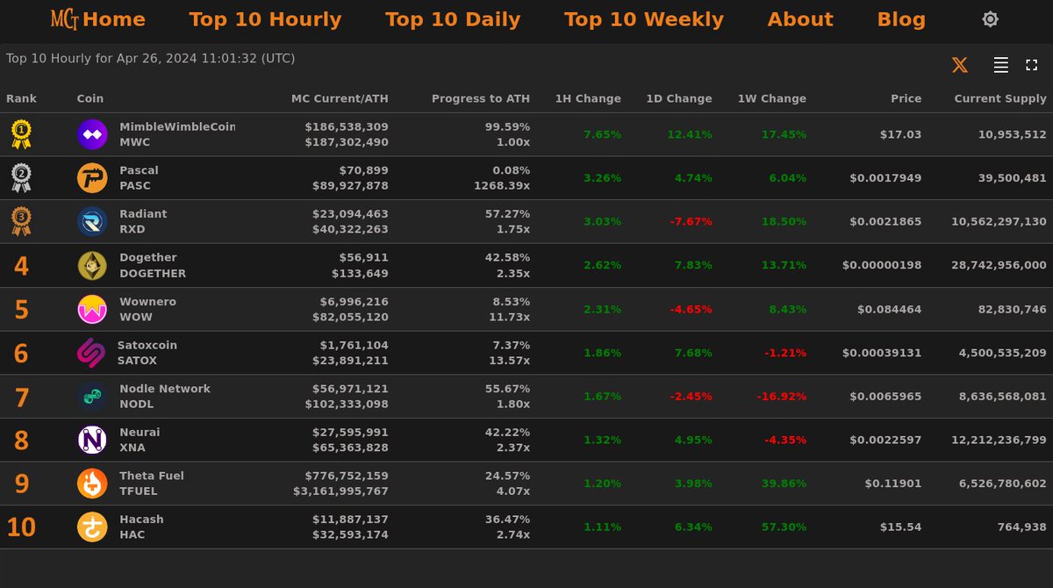Click the Progress to ATH column header

point(481,98)
